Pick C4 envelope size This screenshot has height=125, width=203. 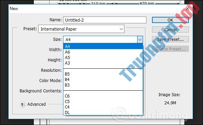pos(103,107)
